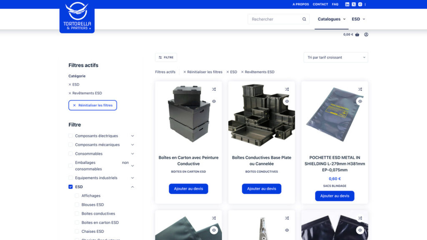Open the user account icon
The height and width of the screenshot is (240, 427).
coord(366,35)
